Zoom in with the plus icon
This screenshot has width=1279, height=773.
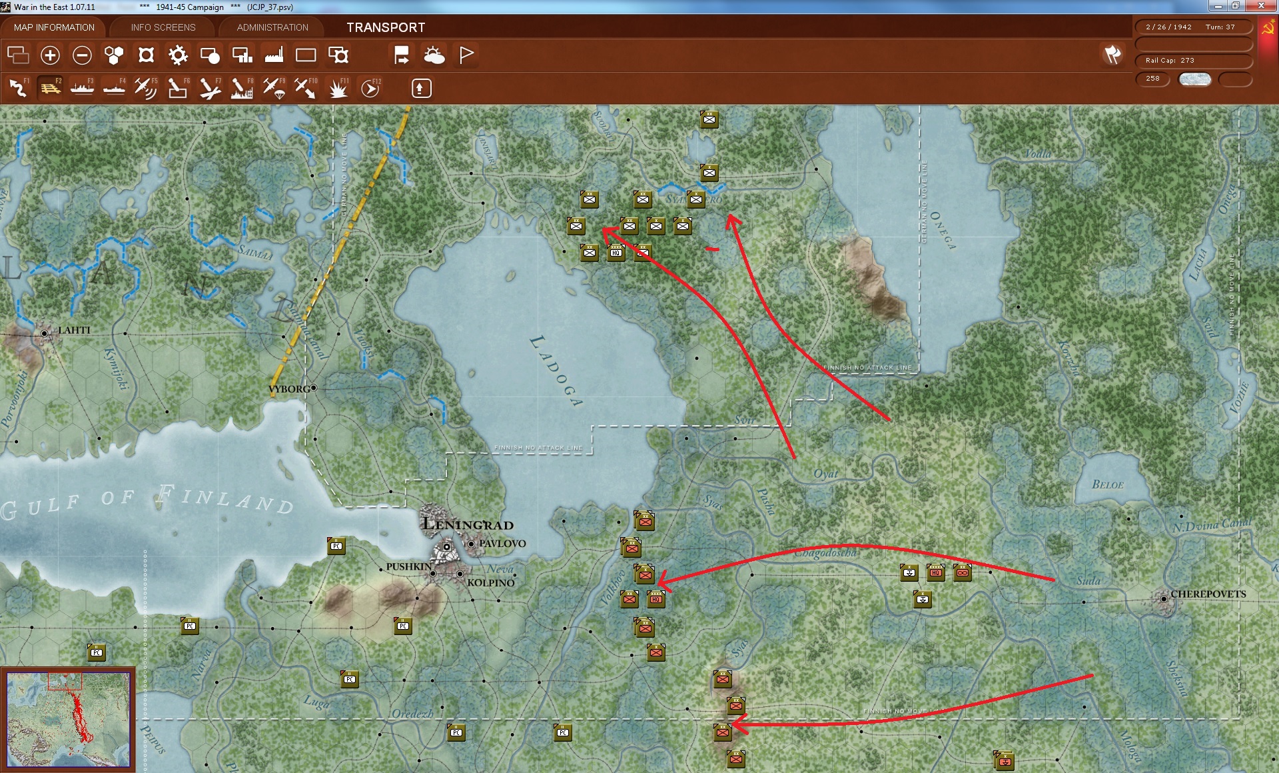pyautogui.click(x=50, y=55)
